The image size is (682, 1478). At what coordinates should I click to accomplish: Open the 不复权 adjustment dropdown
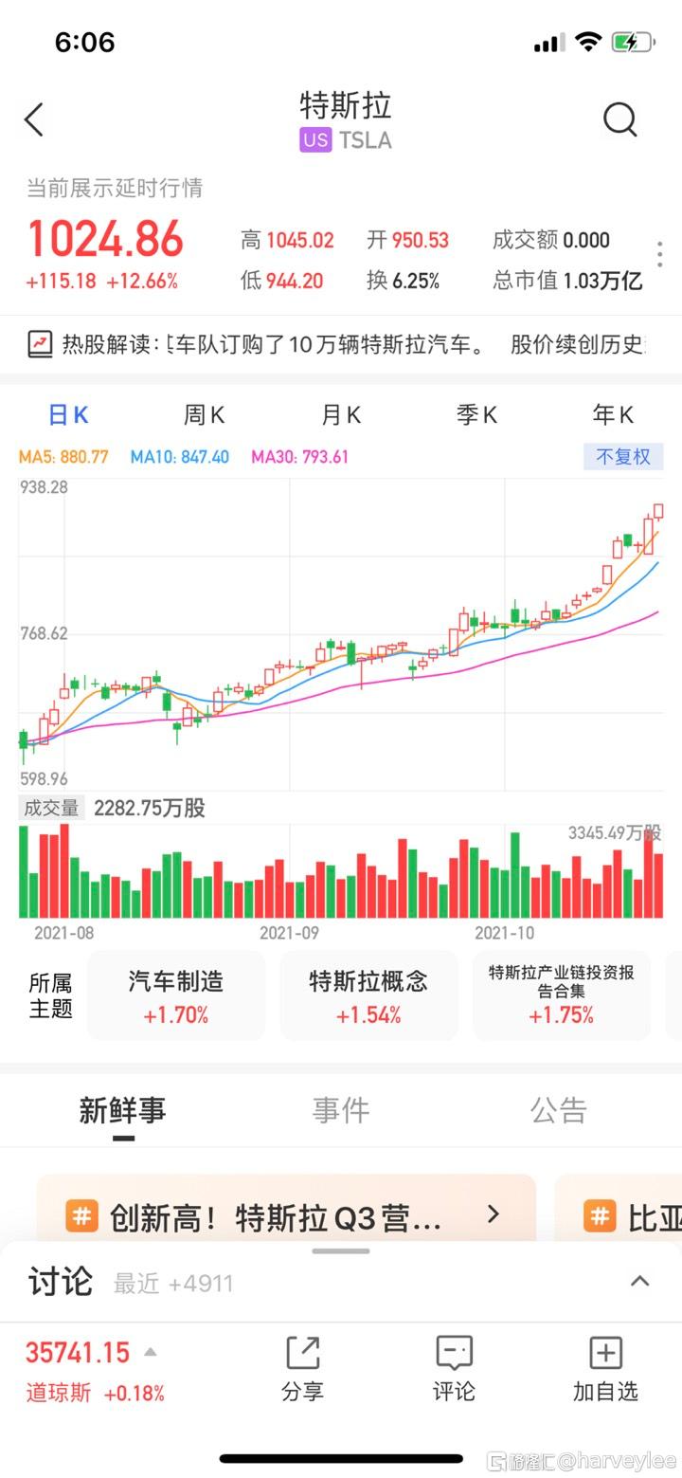click(623, 457)
